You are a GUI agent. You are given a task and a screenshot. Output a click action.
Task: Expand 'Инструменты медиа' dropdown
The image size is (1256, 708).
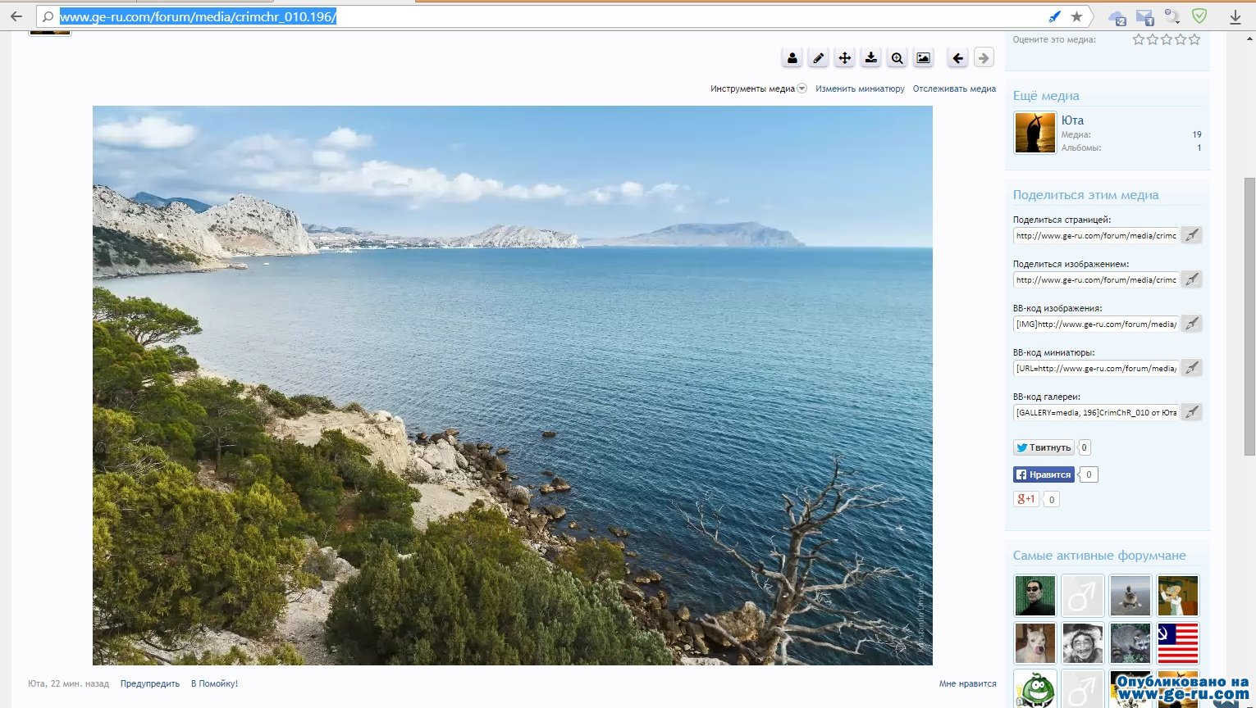(758, 88)
